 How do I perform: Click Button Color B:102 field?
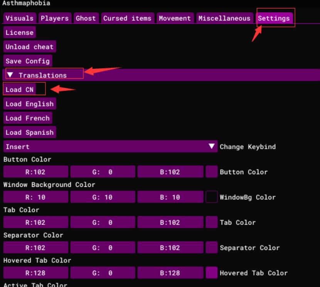coord(170,171)
